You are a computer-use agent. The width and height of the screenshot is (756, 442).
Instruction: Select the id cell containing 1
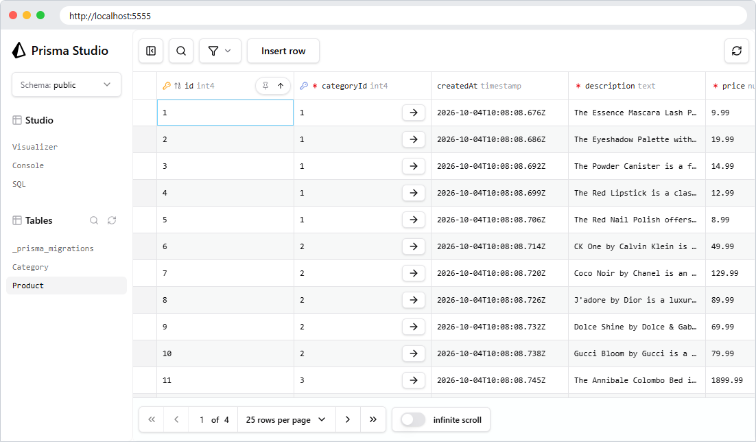225,113
